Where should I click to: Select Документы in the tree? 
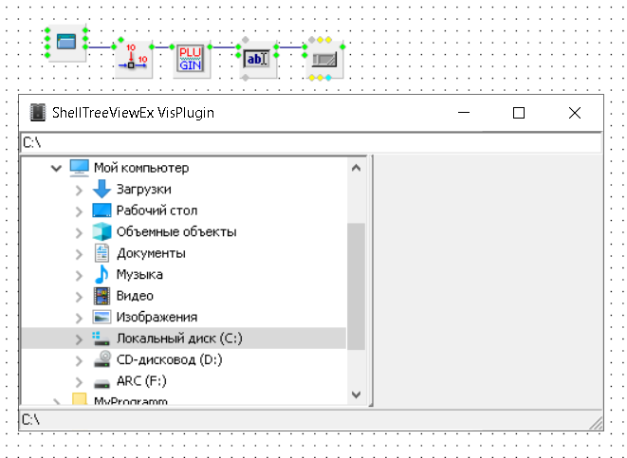pyautogui.click(x=151, y=253)
